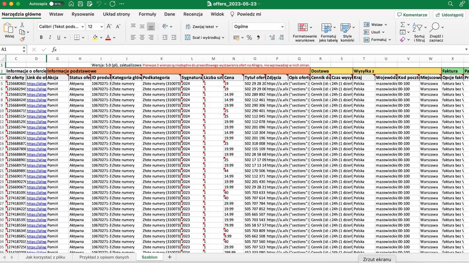Click the insert function fx icon

(x=54, y=49)
